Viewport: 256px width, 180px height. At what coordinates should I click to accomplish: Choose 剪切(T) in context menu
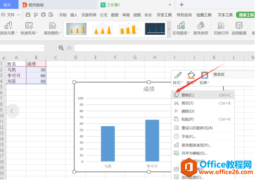[203, 103]
